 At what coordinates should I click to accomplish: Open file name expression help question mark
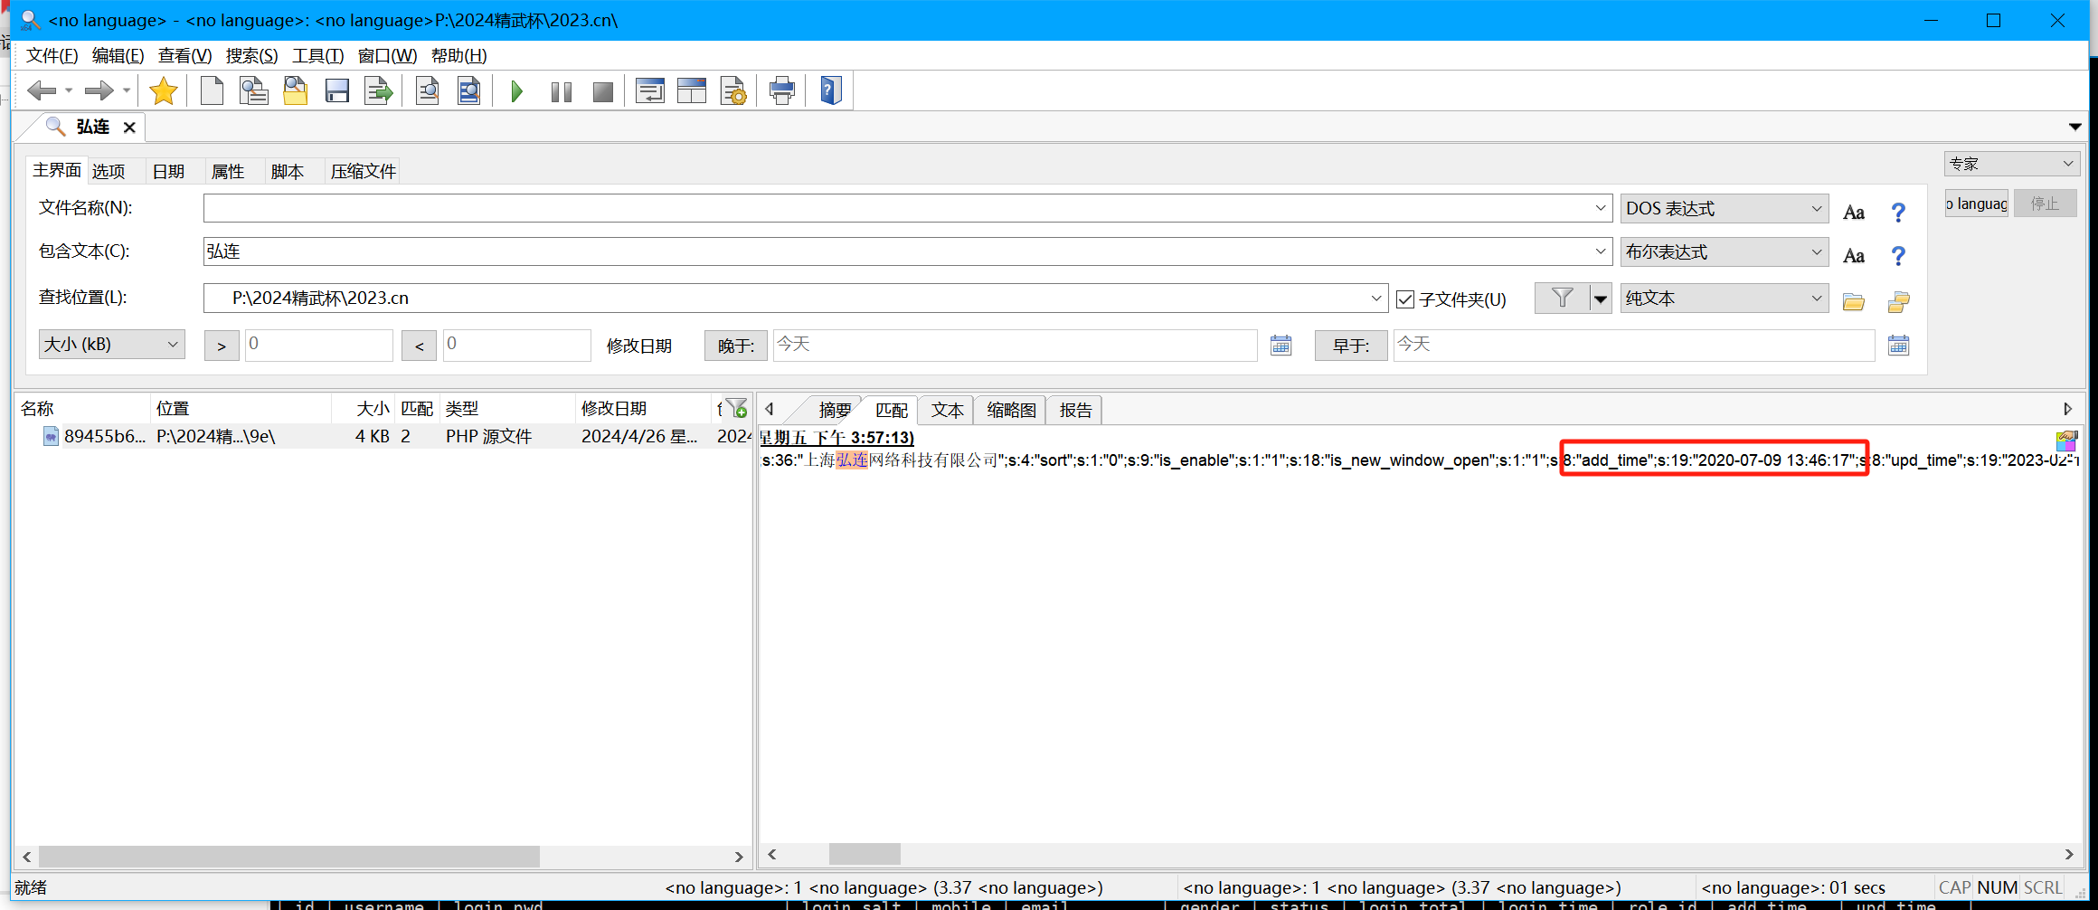pos(1898,212)
